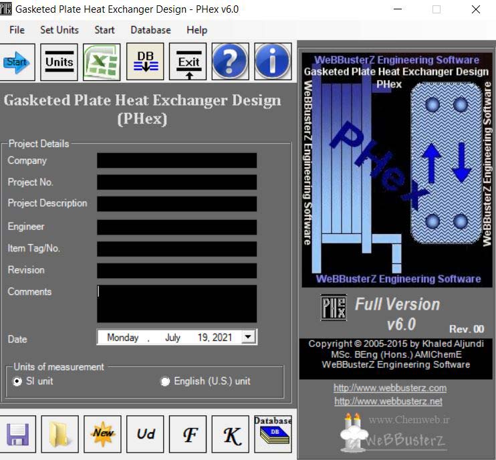
Task: Open a project file with folder icon
Action: pos(59,435)
